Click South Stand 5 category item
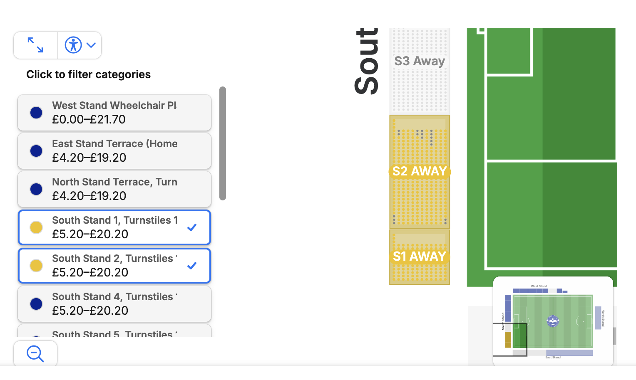The image size is (636, 380). pyautogui.click(x=114, y=332)
